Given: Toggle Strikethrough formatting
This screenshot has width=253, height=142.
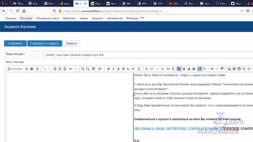Looking at the screenshot, I should click(x=123, y=69).
